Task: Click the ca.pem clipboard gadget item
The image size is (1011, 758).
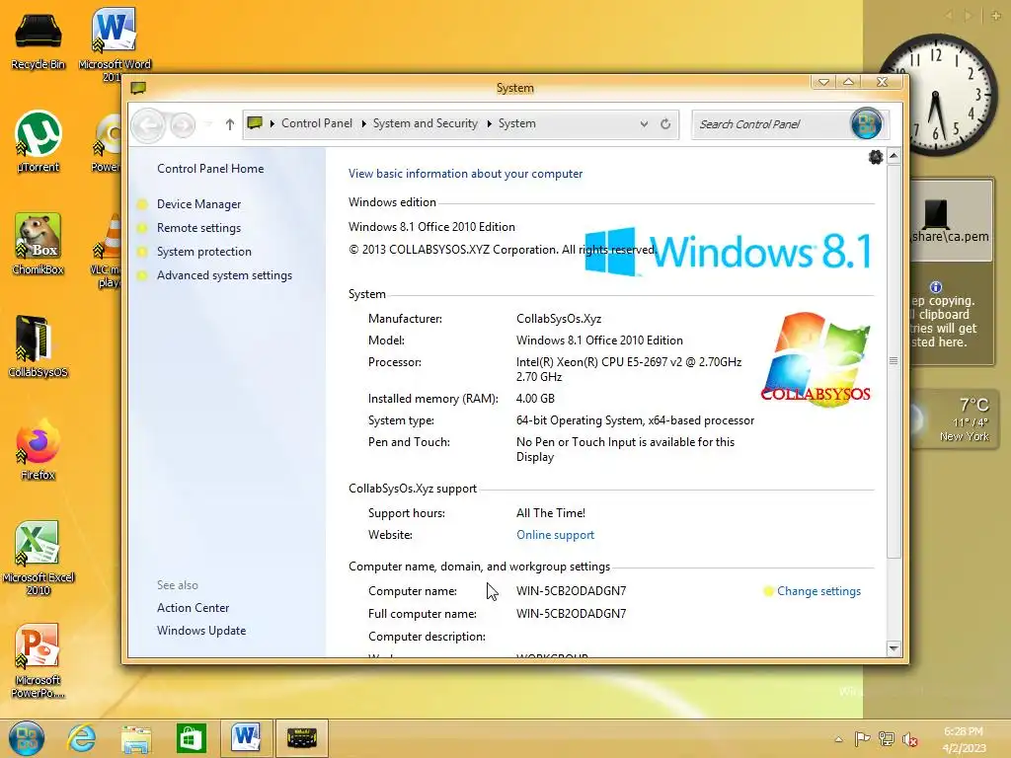Action: pos(950,221)
